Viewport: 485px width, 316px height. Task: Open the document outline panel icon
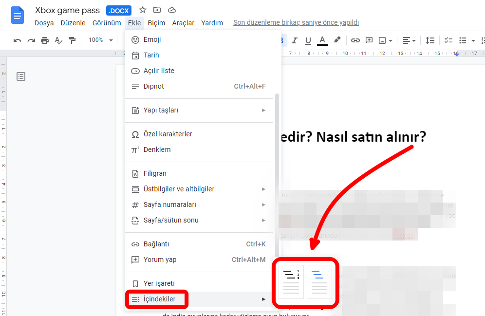point(21,76)
